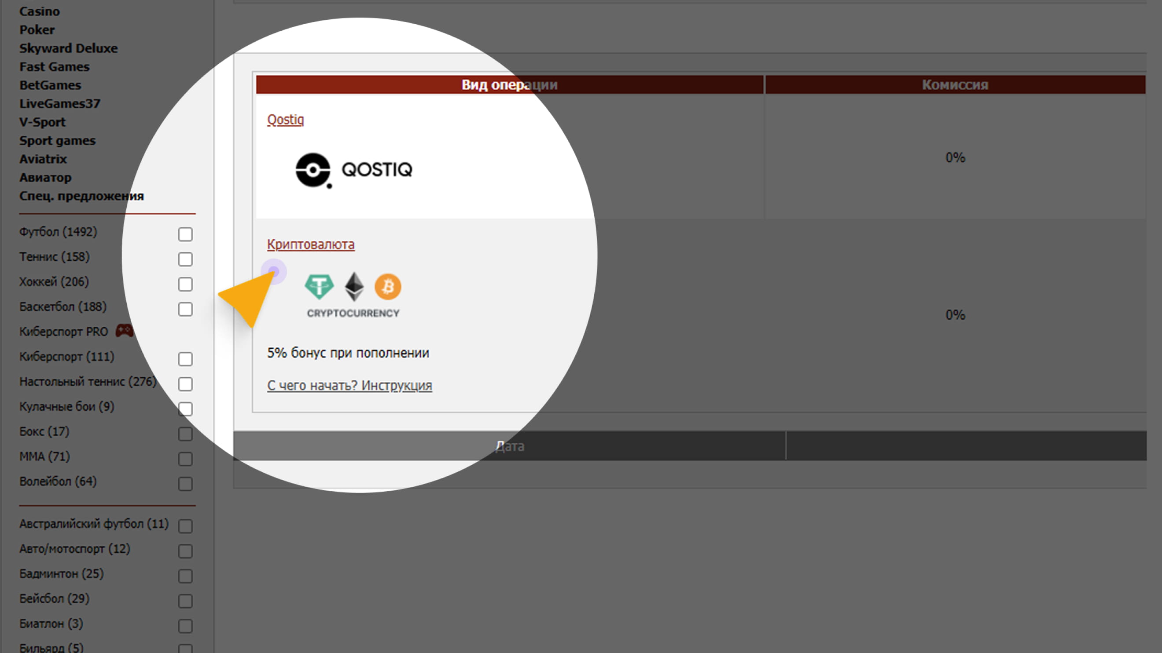Screen dimensions: 1162x653
Task: Open the Qostiq payment link
Action: [x=285, y=120]
